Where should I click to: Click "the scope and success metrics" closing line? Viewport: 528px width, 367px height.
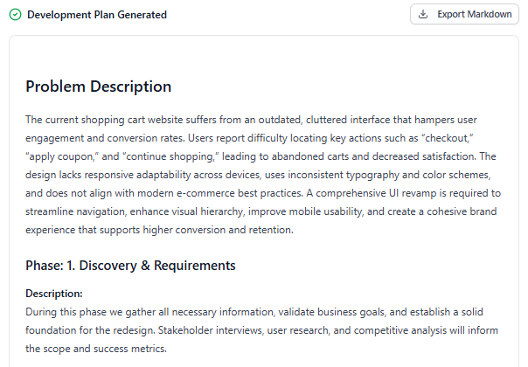click(96, 349)
